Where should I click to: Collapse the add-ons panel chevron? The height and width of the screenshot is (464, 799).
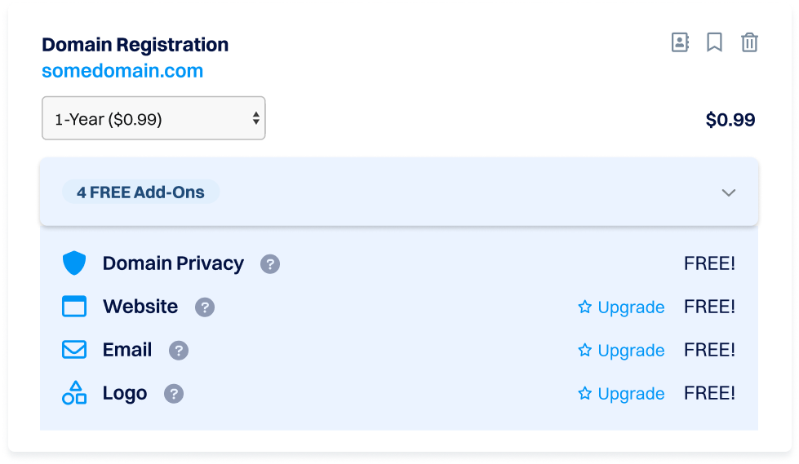click(x=729, y=193)
